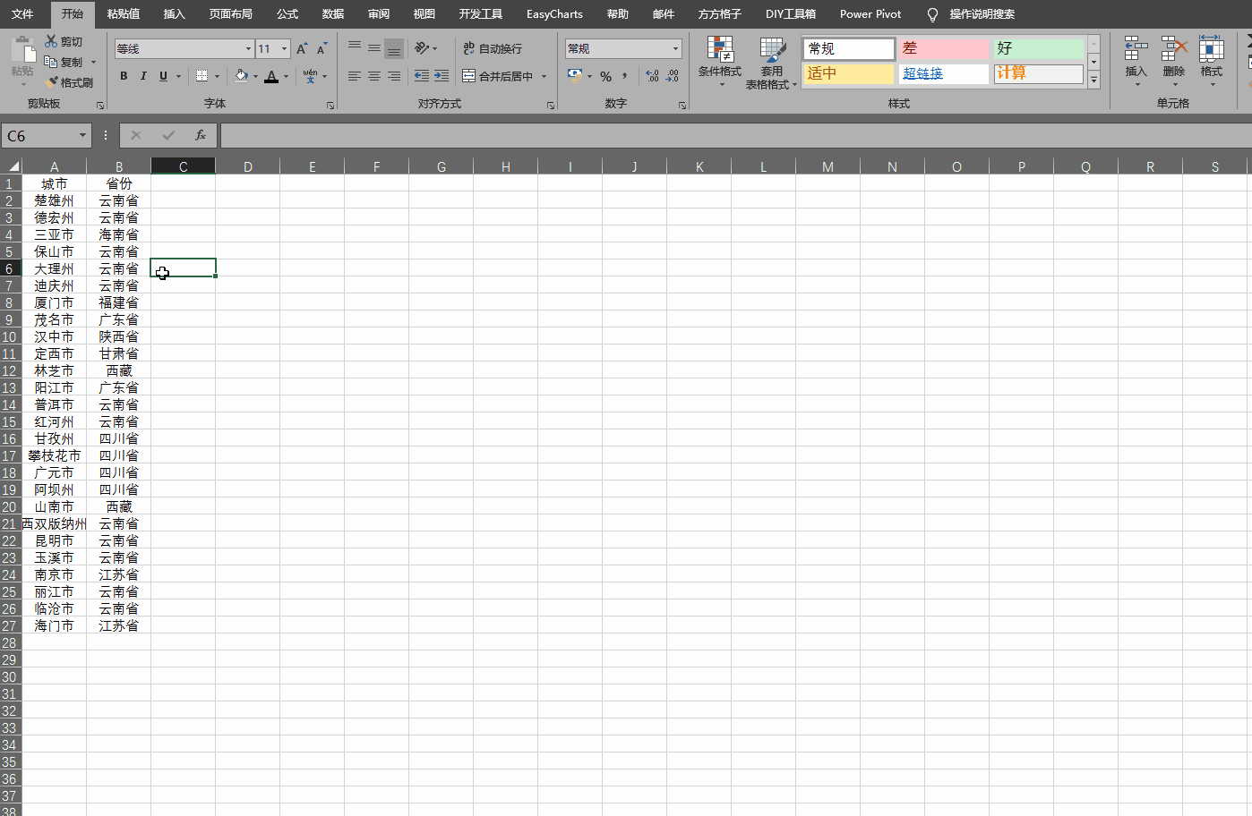Click the Select All corner triangle
The image size is (1252, 816).
tap(13, 166)
